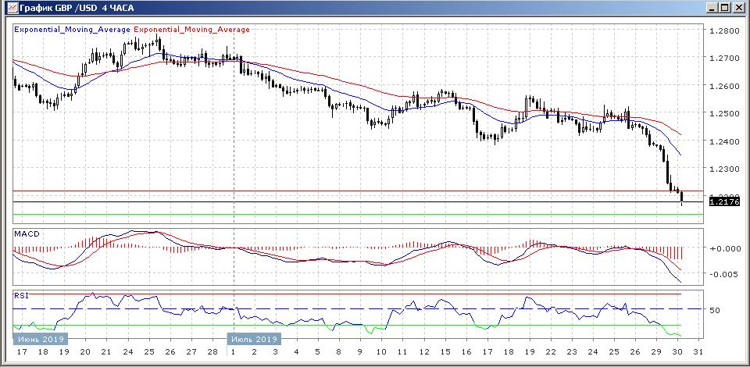Select the RSI indicator label
The height and width of the screenshot is (367, 750).
21,295
